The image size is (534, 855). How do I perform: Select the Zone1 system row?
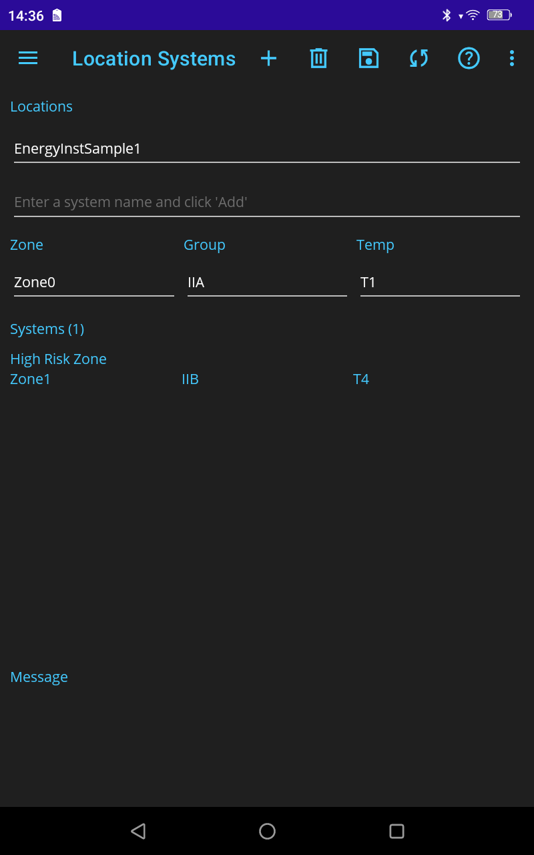click(x=30, y=379)
